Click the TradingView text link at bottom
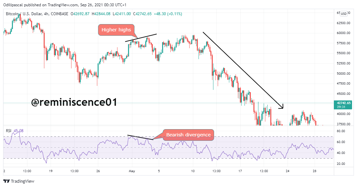The height and width of the screenshot is (187, 357). [22, 181]
